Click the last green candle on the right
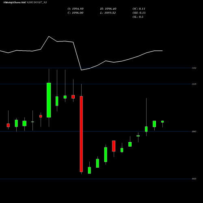Image resolution: width=203 pixels, height=203 pixels. pos(162,121)
